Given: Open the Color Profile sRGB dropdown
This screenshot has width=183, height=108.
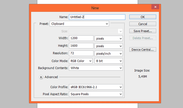Looking at the screenshot, I should pyautogui.click(x=96, y=87).
